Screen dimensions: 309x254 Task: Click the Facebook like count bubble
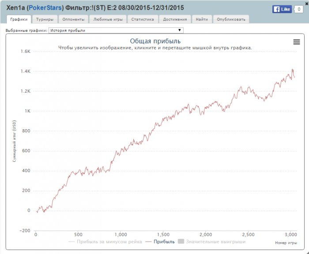tap(299, 9)
